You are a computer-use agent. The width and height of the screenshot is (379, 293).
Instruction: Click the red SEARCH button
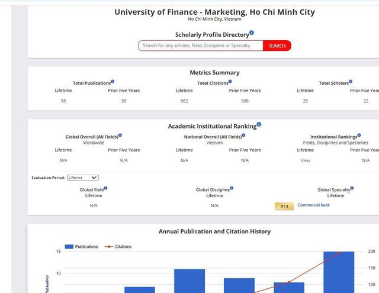click(277, 46)
